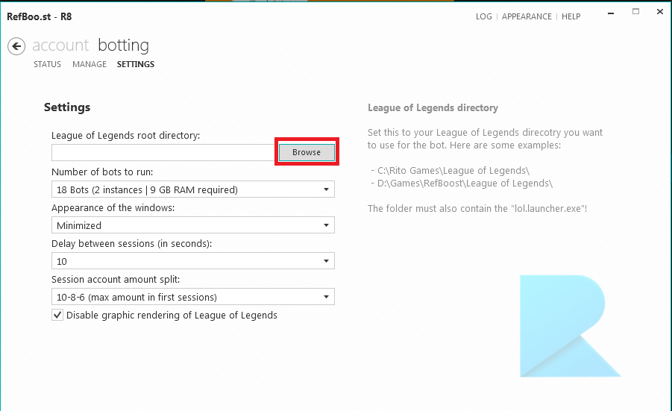Focus the League of Legends root directory field
The height and width of the screenshot is (411, 672).
[x=165, y=153]
